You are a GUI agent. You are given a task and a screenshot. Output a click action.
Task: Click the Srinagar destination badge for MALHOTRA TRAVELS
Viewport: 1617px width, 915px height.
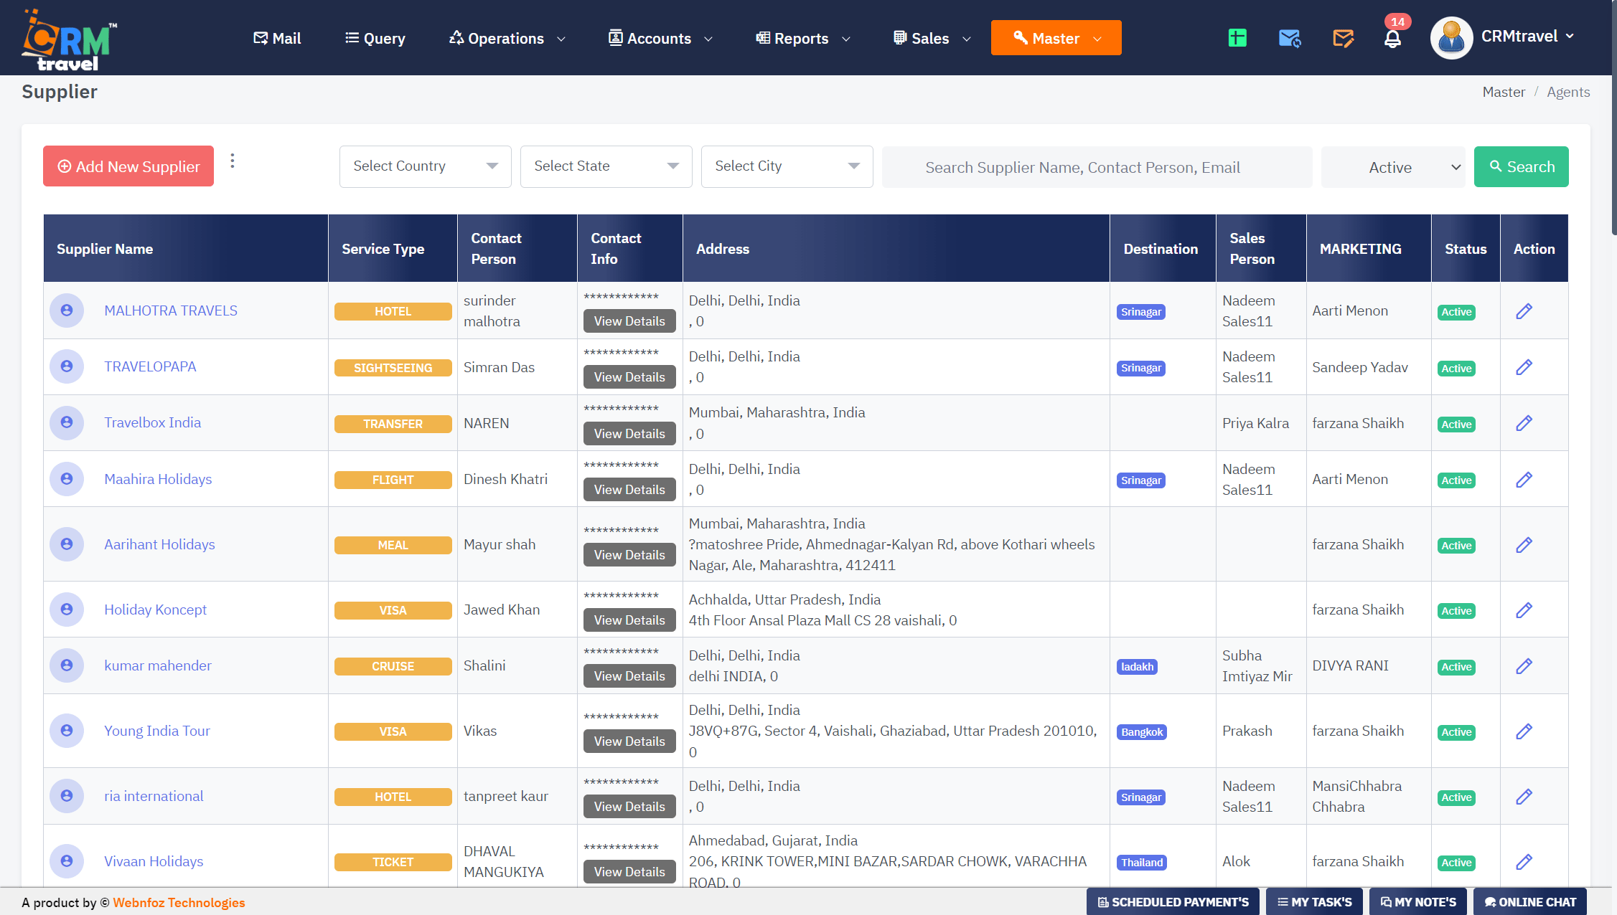pyautogui.click(x=1140, y=311)
